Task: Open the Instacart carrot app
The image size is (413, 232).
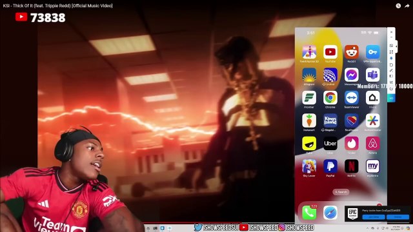Action: tap(309, 121)
